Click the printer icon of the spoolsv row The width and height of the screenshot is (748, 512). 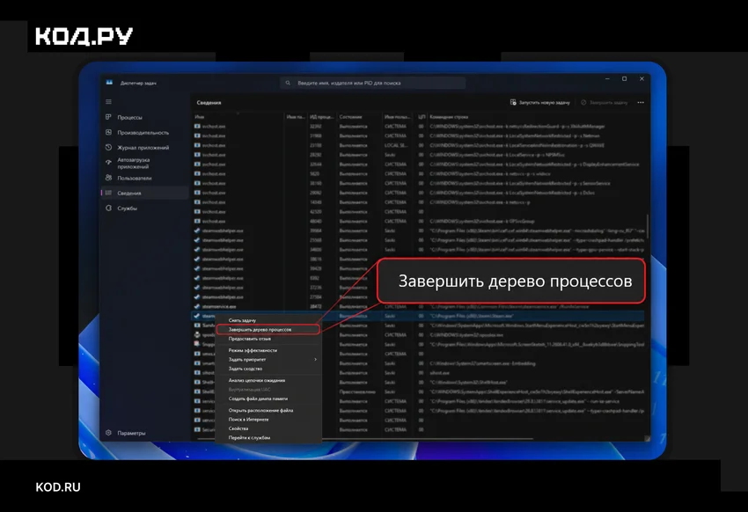coord(197,334)
